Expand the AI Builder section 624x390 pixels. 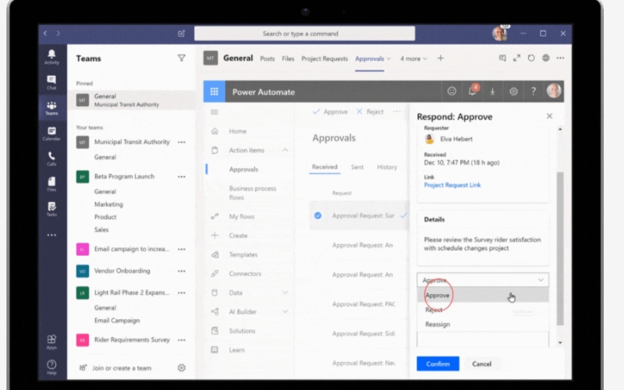285,311
